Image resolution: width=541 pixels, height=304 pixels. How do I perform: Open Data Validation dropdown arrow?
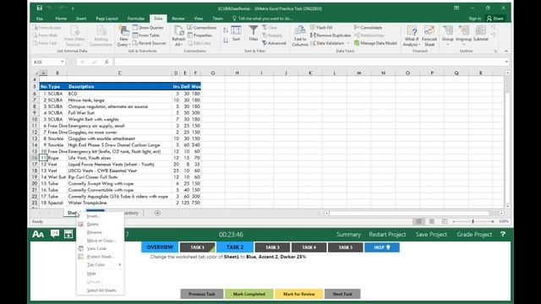click(347, 43)
